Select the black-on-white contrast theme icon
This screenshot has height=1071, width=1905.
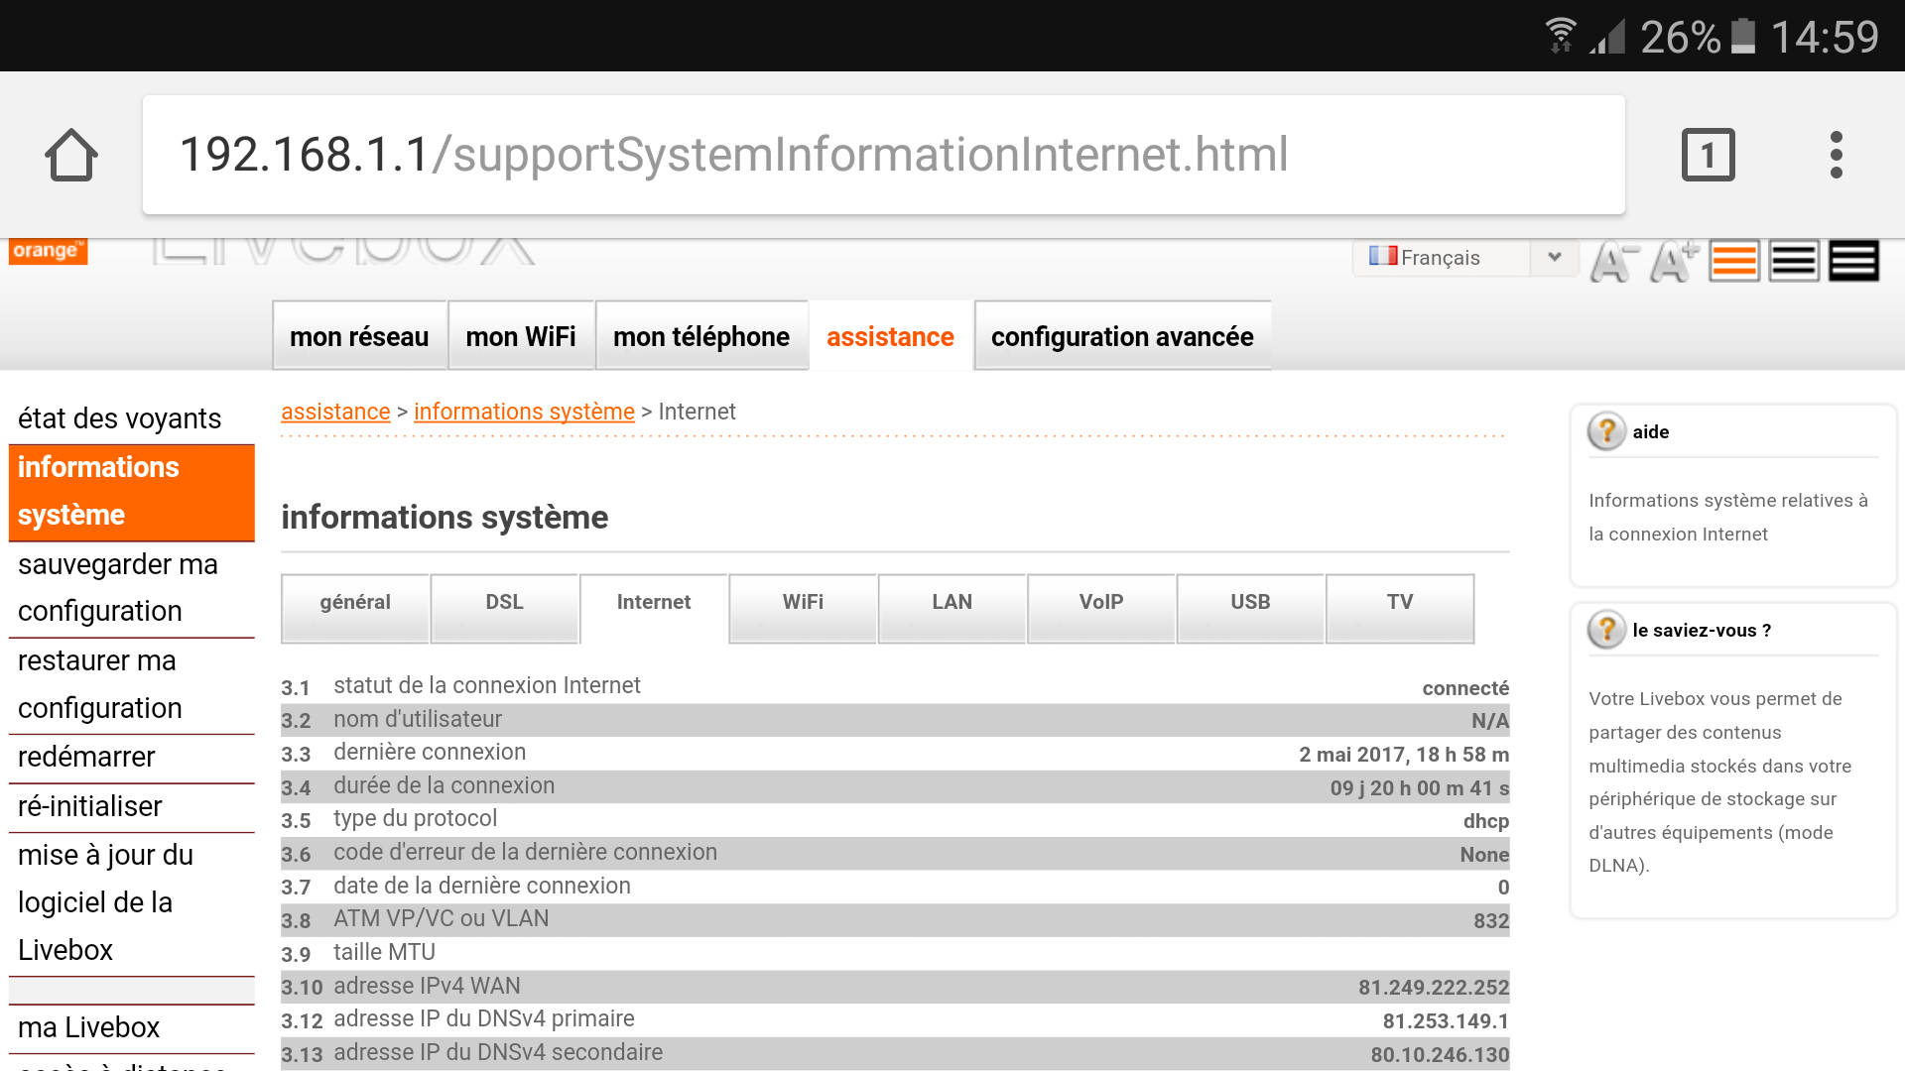click(1794, 260)
